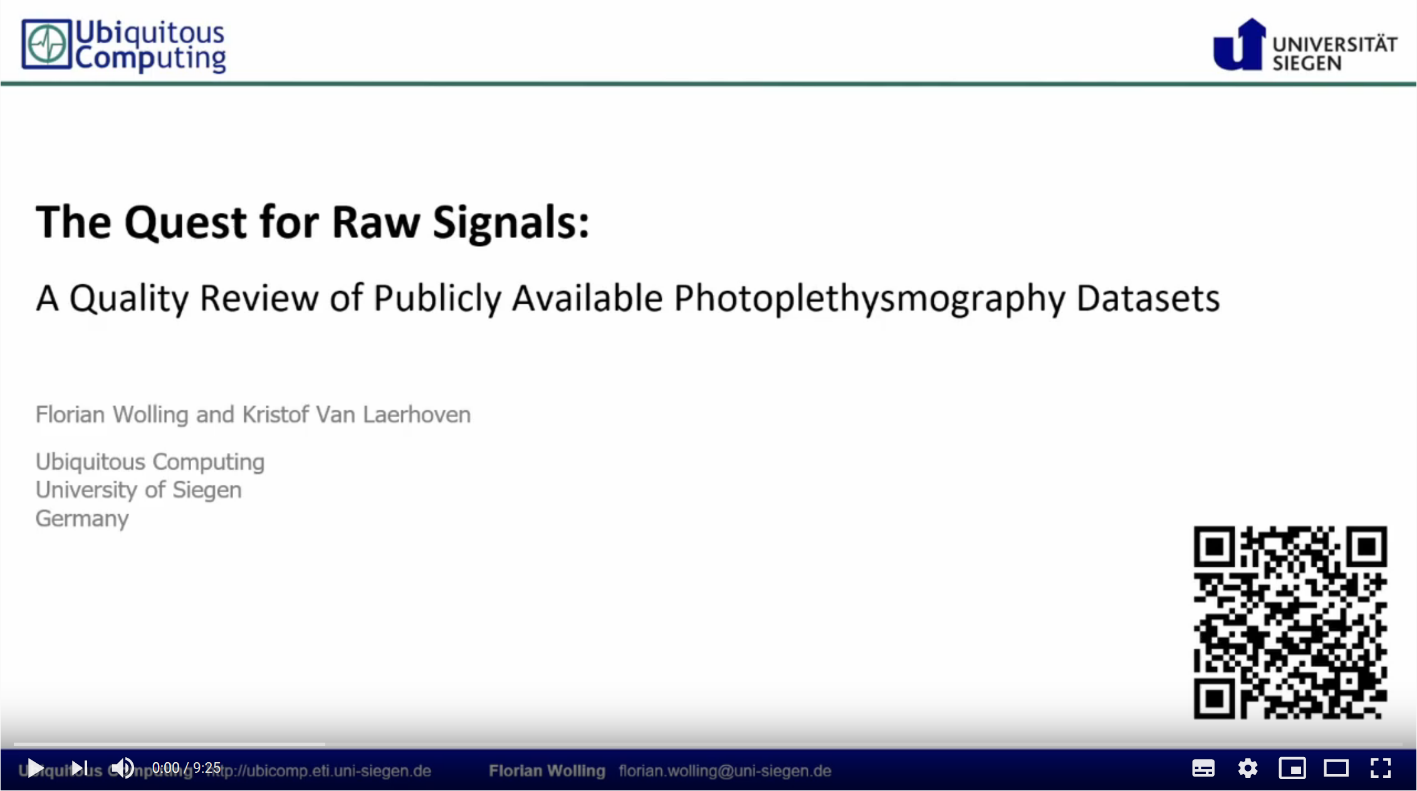Skip to the next video
The width and height of the screenshot is (1417, 791).
79,768
